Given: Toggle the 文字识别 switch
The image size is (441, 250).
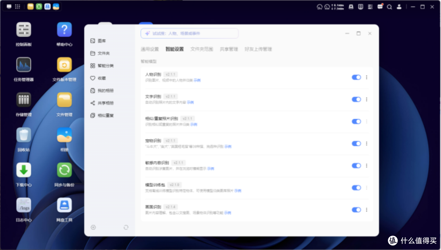Looking at the screenshot, I should (x=356, y=99).
